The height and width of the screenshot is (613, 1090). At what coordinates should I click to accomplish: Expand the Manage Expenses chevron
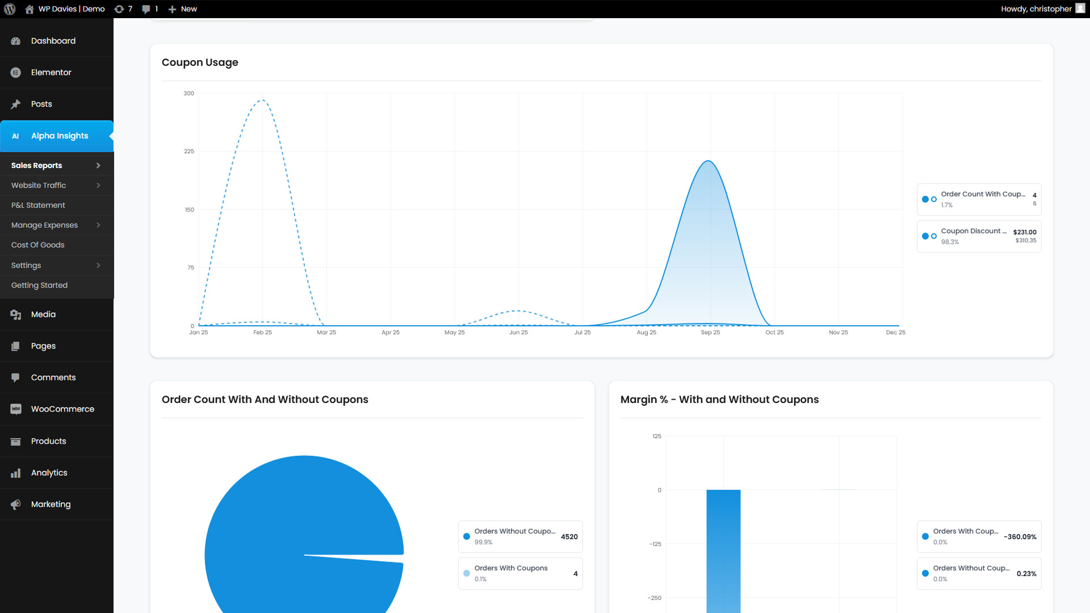[98, 225]
